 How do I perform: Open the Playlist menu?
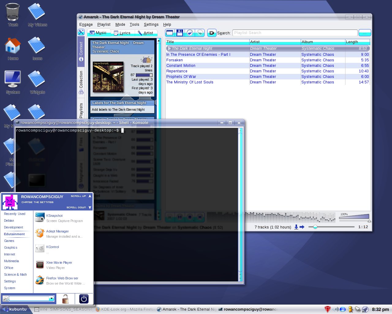pyautogui.click(x=104, y=25)
